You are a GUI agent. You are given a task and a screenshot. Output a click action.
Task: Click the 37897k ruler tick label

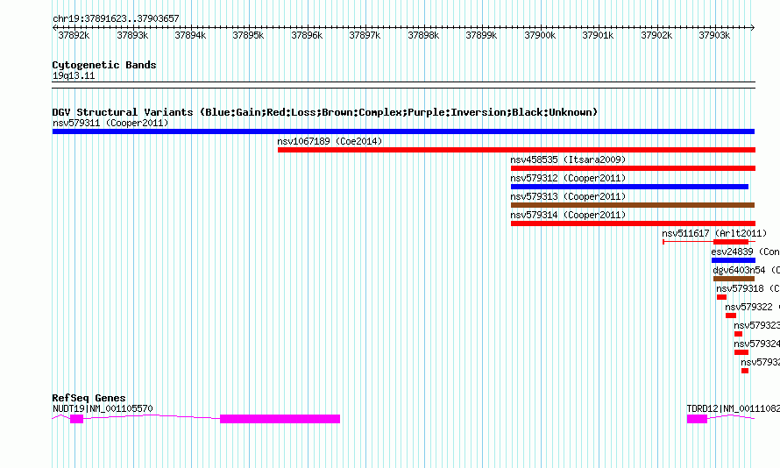365,35
